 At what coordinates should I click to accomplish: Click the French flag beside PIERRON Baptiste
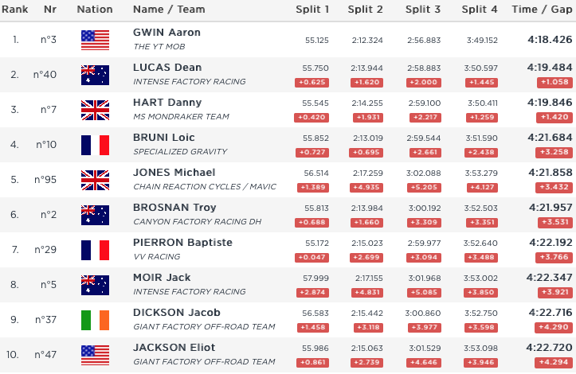(95, 250)
